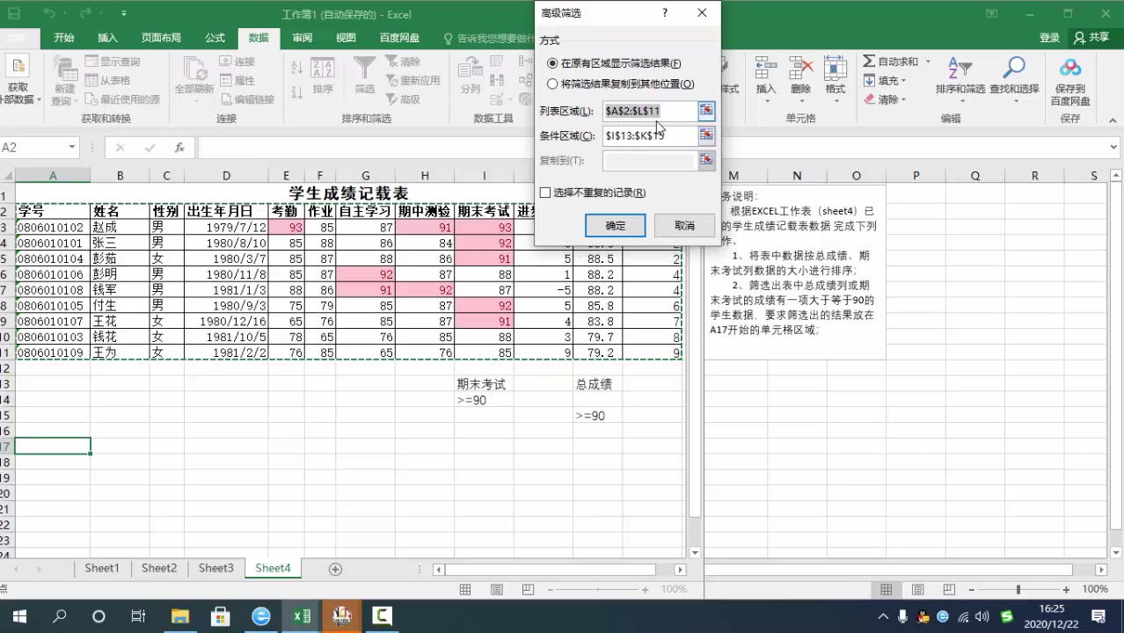Viewport: 1124px width, 633px height.
Task: Select radio 在原有区域显示筛选结果
Action: click(552, 62)
